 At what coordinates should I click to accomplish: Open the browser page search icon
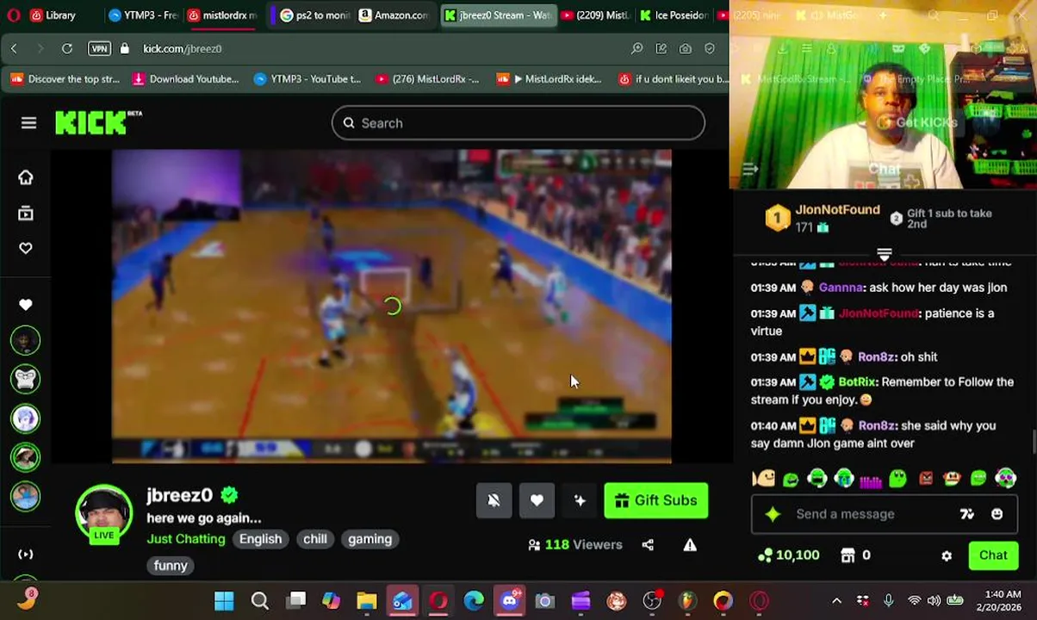coord(637,49)
